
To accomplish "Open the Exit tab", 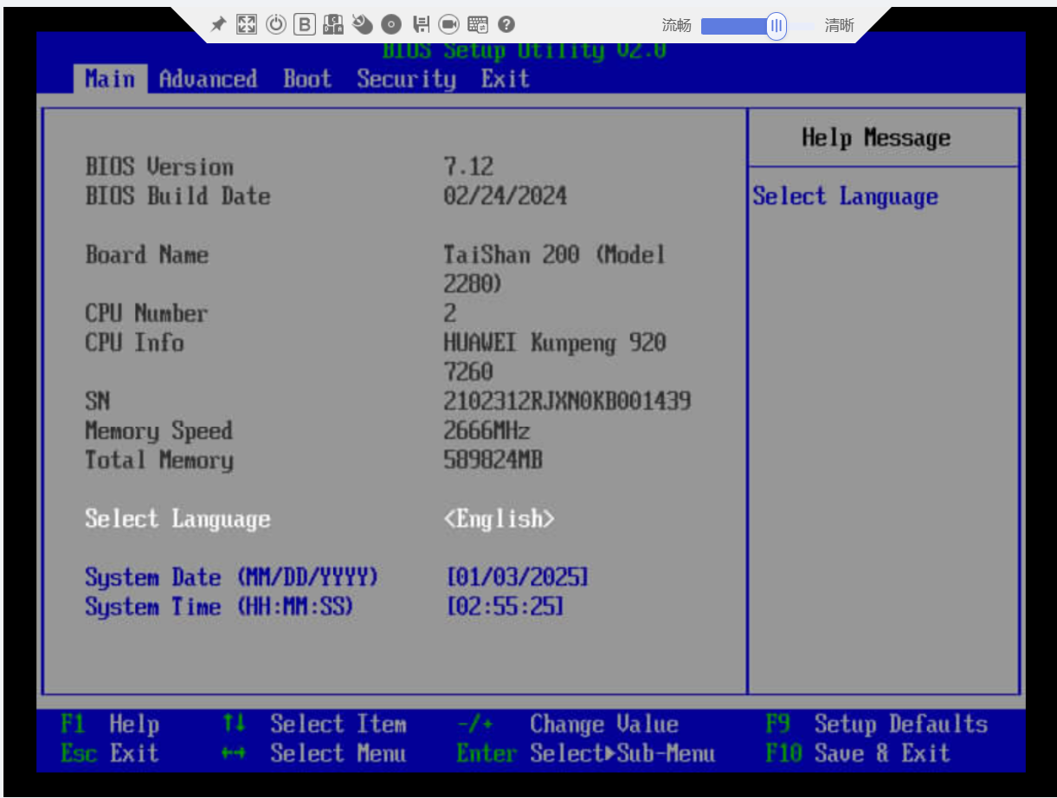I will point(506,79).
